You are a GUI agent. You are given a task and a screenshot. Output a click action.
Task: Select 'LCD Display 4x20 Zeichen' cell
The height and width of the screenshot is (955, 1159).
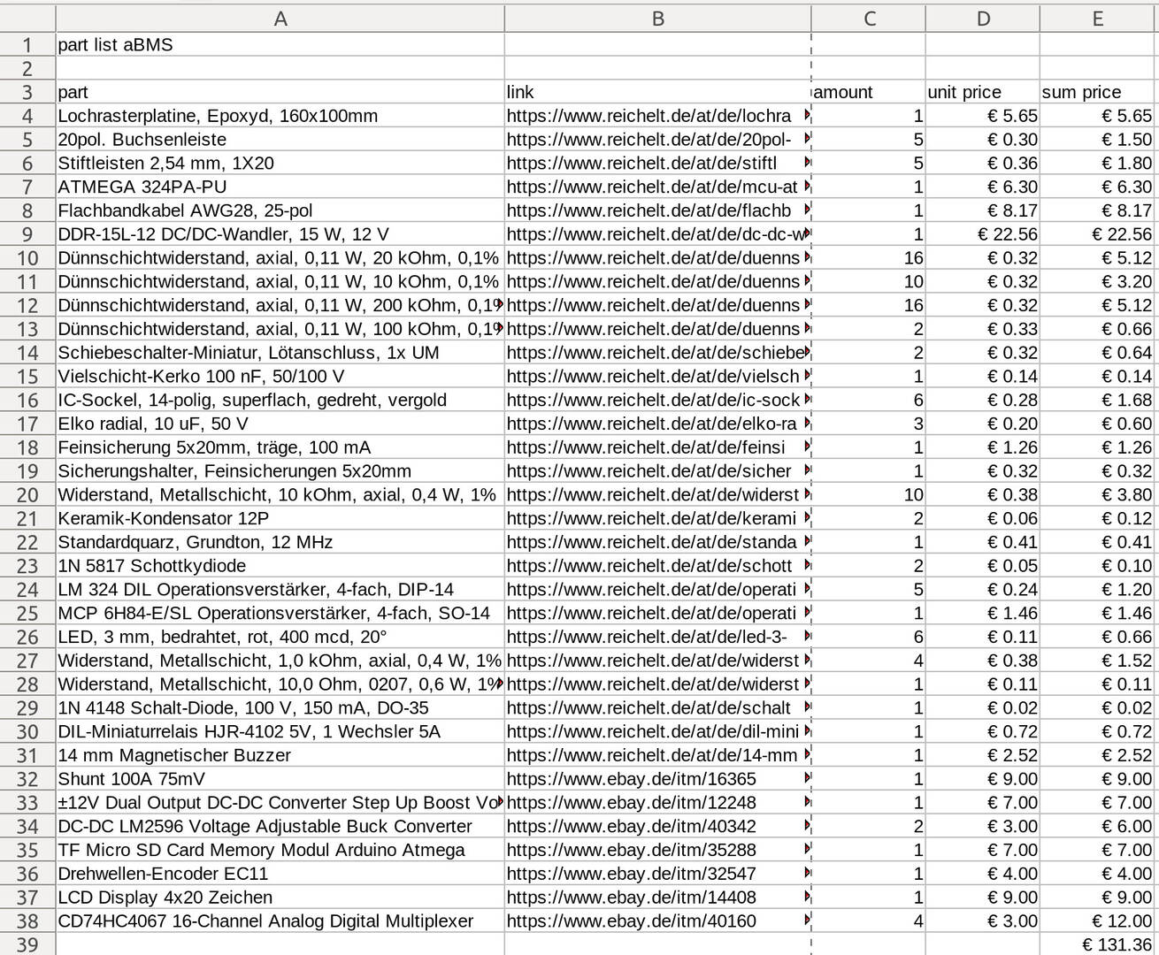[280, 898]
